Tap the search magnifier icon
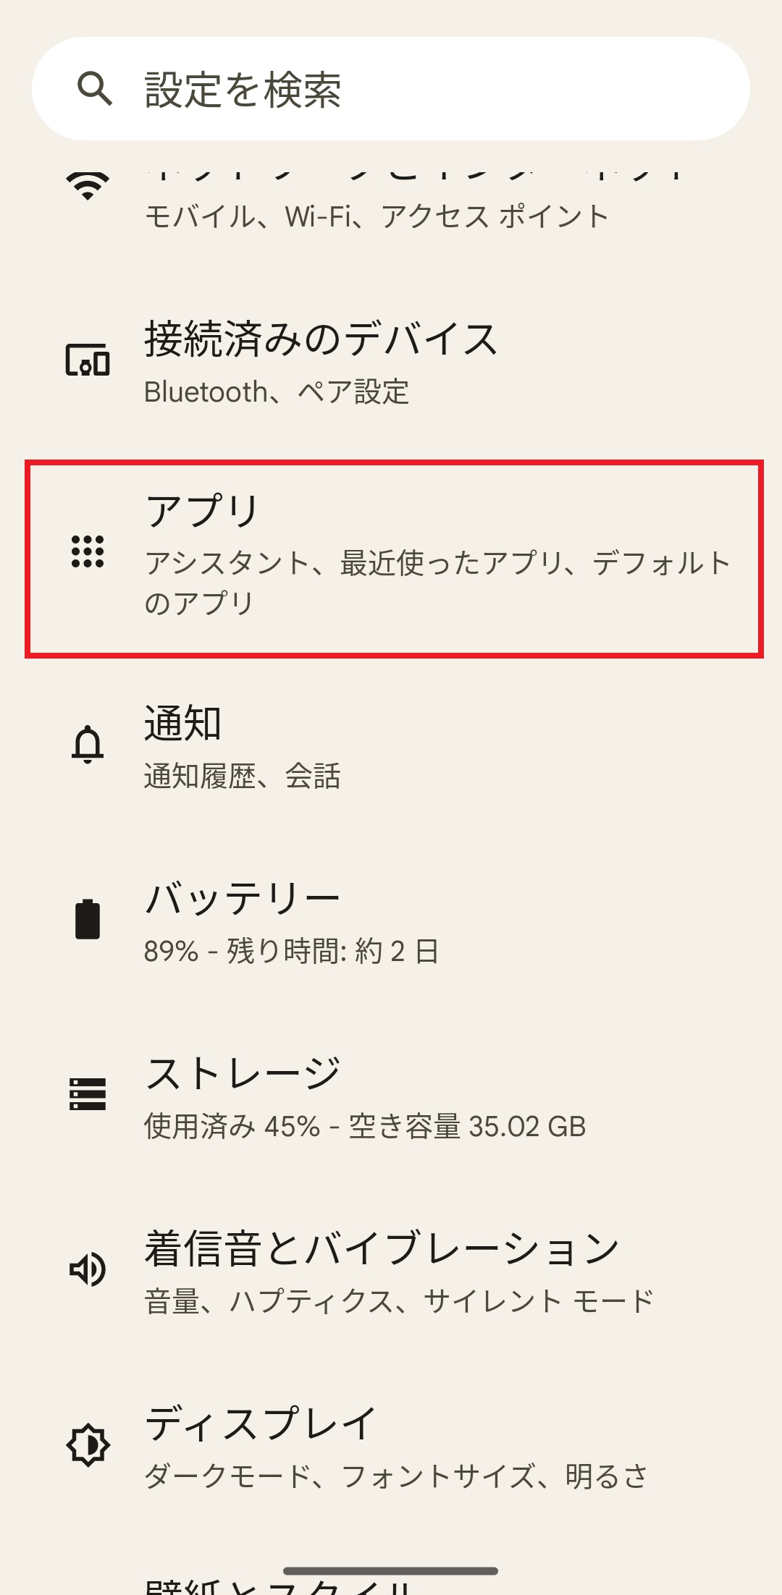 point(94,89)
